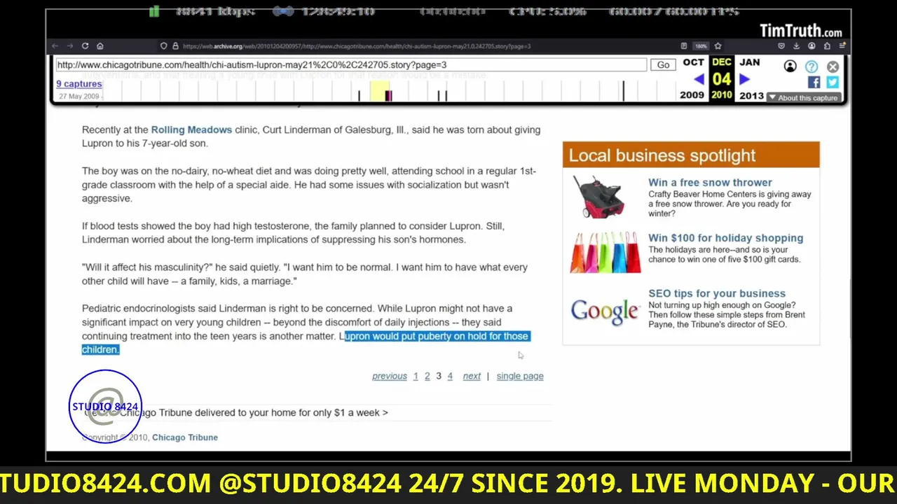Click the shield tracking protection icon
Viewport: 897px width, 504px height.
164,46
